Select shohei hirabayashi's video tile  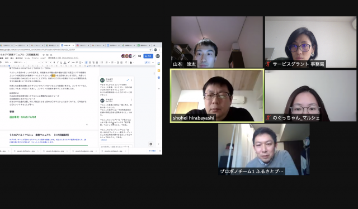click(217, 96)
